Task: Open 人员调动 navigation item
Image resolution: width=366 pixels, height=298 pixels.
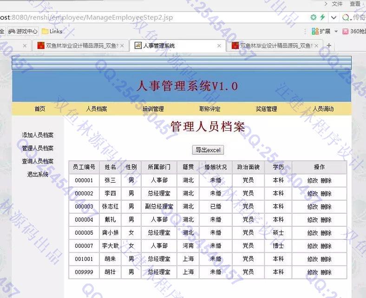Action: pos(323,109)
